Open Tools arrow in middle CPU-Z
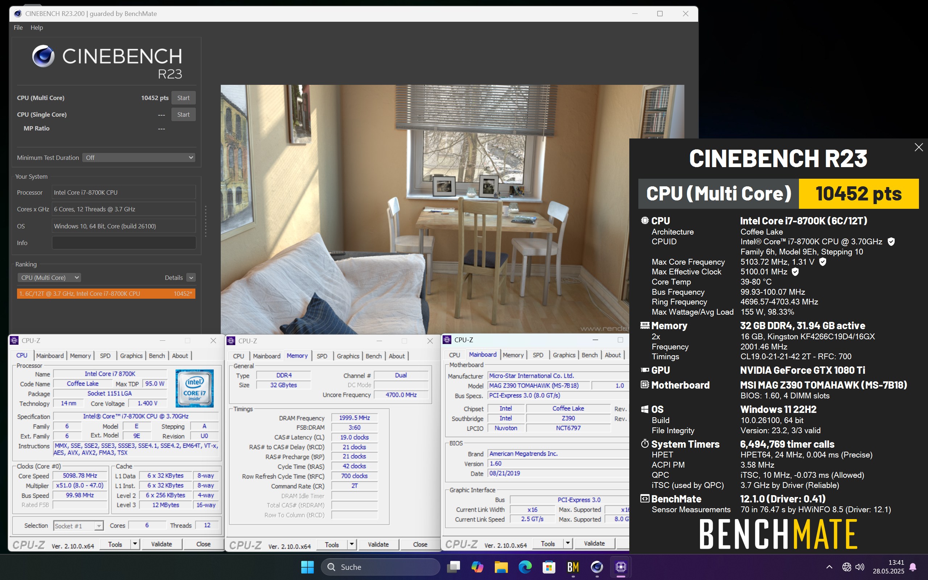Screen dimensions: 928x580 click(x=352, y=544)
